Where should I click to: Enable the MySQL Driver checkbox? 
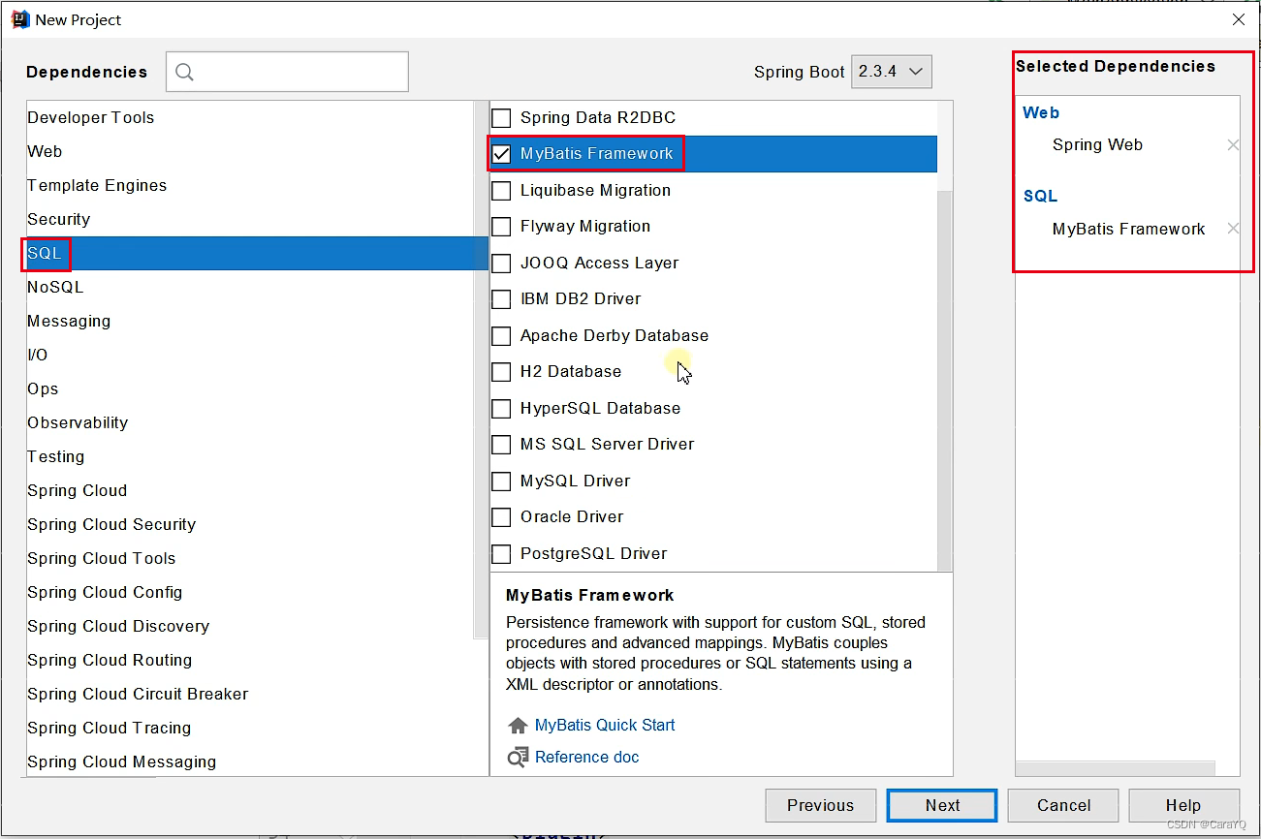(x=501, y=482)
